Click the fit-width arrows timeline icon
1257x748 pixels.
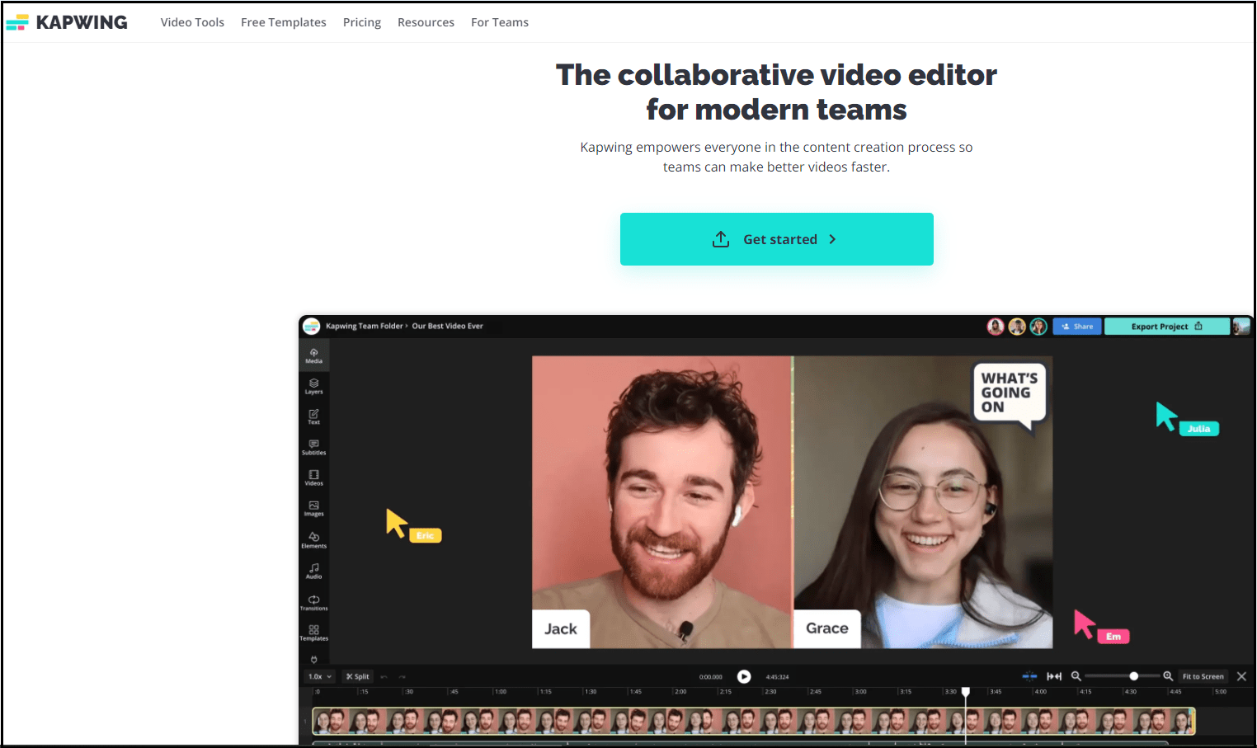(x=1053, y=676)
